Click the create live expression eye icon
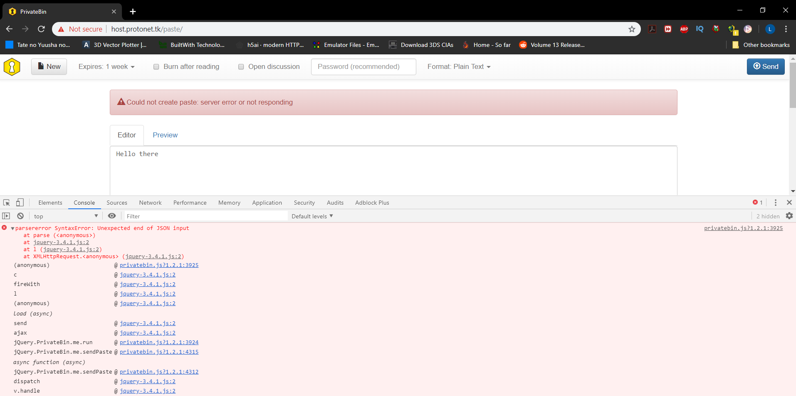Image resolution: width=796 pixels, height=396 pixels. click(111, 216)
